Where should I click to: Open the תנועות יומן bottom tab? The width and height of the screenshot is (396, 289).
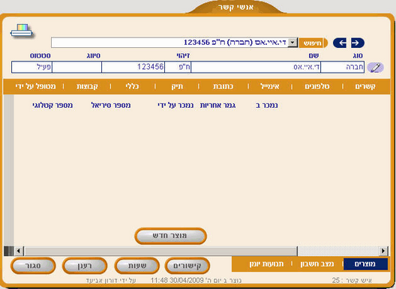click(266, 264)
